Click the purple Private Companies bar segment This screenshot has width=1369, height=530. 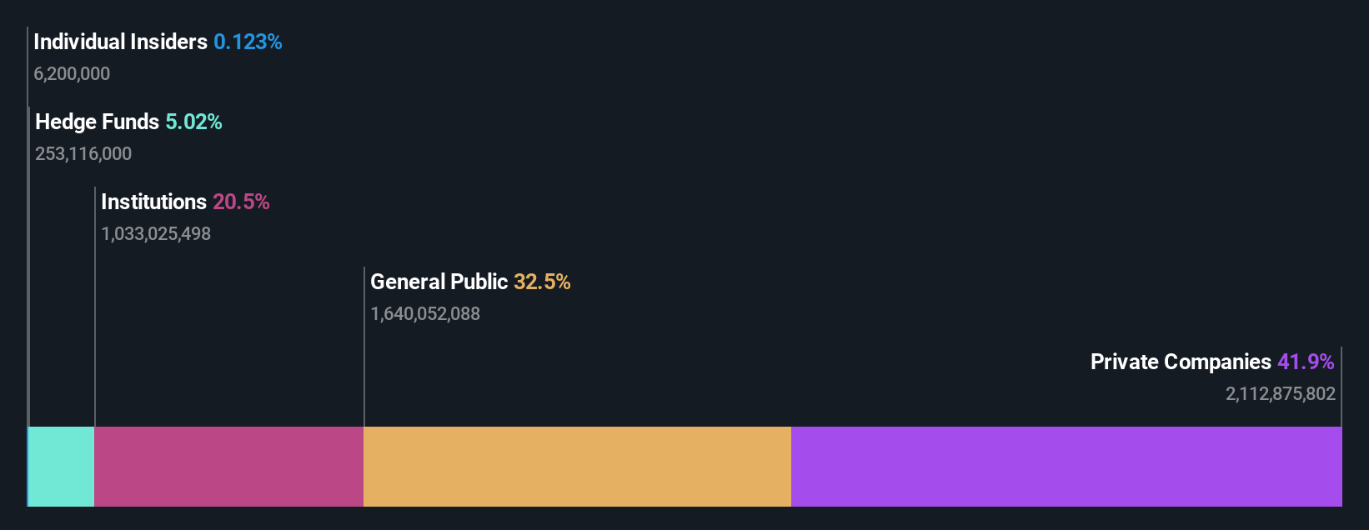pos(1066,467)
